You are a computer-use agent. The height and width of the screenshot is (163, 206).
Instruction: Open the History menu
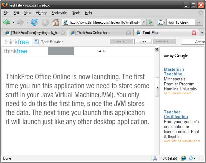pos(41,13)
